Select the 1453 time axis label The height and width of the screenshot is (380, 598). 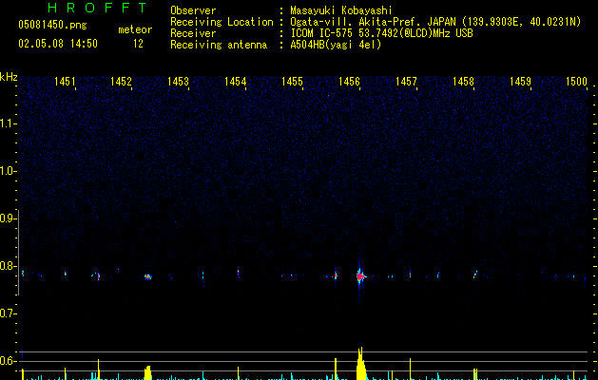pyautogui.click(x=179, y=83)
